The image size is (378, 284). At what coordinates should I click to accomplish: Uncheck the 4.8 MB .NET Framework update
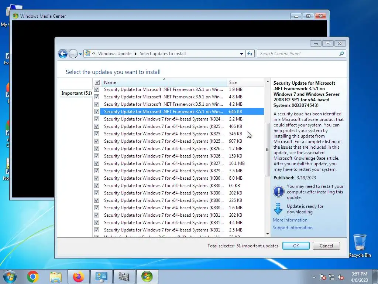point(96,97)
